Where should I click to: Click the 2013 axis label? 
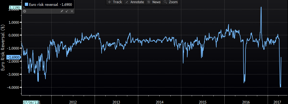(x=116, y=102)
